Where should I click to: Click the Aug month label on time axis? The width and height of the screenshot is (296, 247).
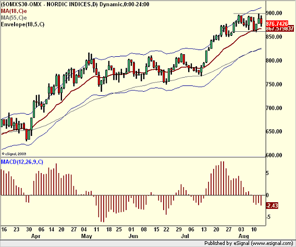(x=244, y=236)
